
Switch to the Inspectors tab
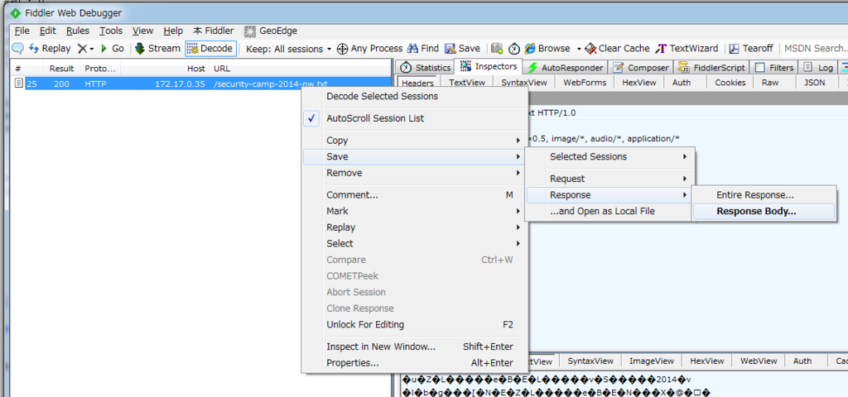point(489,66)
